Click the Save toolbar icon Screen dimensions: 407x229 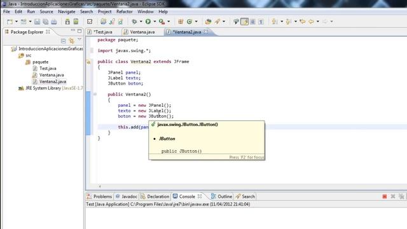pos(37,22)
